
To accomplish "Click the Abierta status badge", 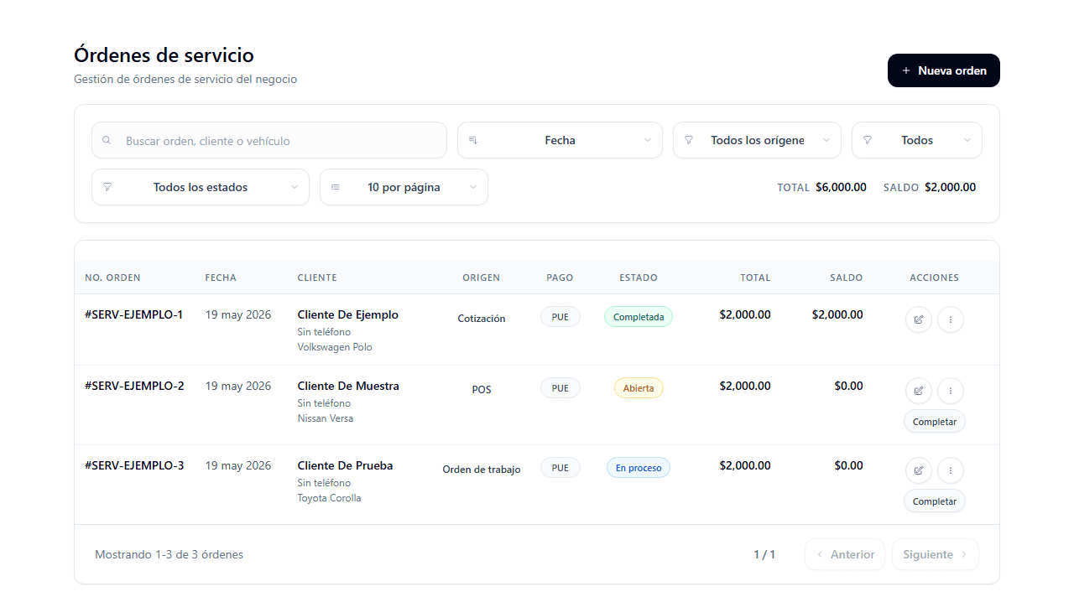I will click(639, 388).
